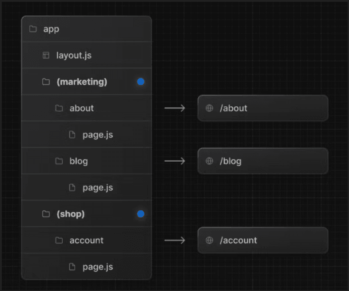The image size is (349, 291).
Task: Select the app root folder label
Action: 51,29
